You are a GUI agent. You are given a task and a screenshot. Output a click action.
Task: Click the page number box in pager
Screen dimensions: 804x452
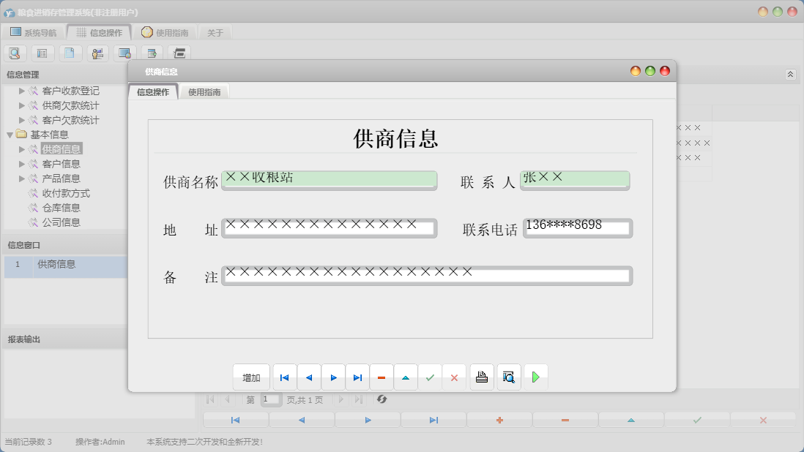(x=271, y=399)
